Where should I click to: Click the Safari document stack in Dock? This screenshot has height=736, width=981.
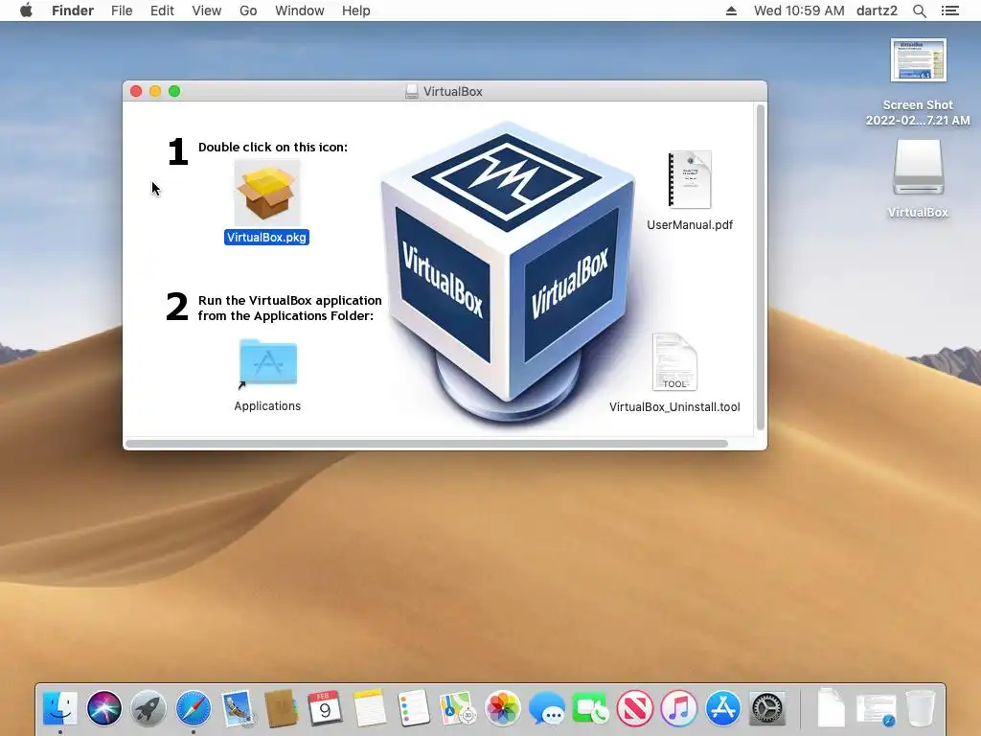876,710
